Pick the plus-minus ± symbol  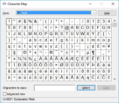[67, 53]
